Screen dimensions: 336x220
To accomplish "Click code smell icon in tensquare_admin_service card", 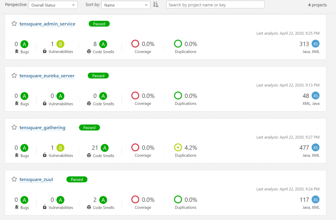I will point(89,51).
